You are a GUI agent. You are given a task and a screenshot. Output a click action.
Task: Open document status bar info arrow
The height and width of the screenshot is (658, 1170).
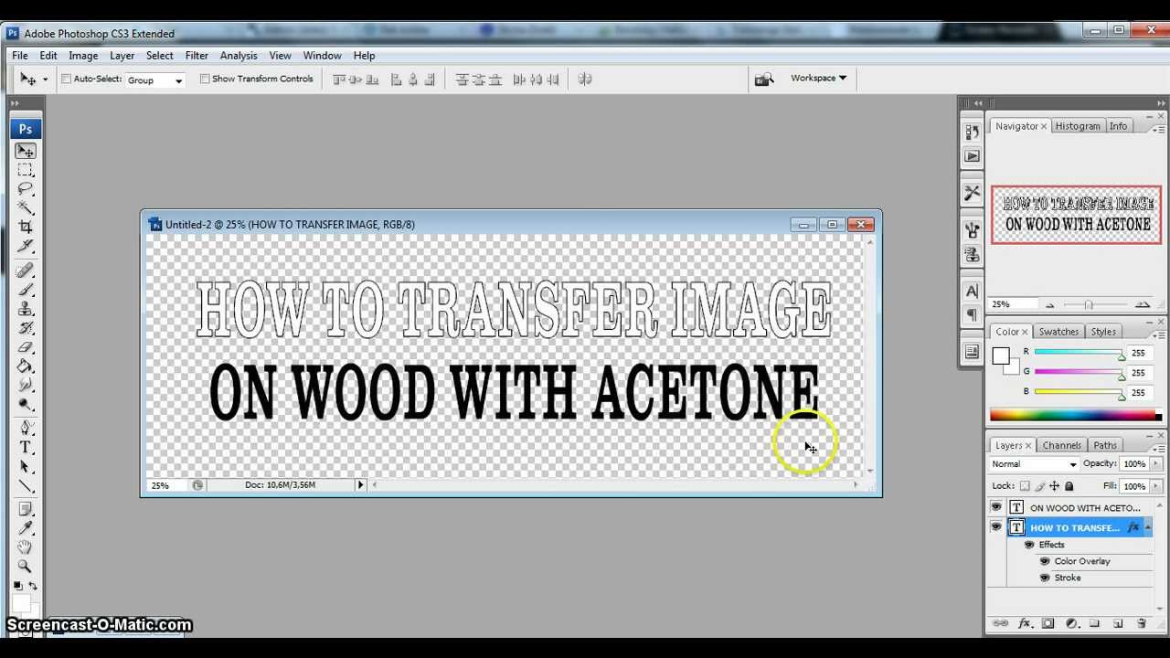click(360, 484)
